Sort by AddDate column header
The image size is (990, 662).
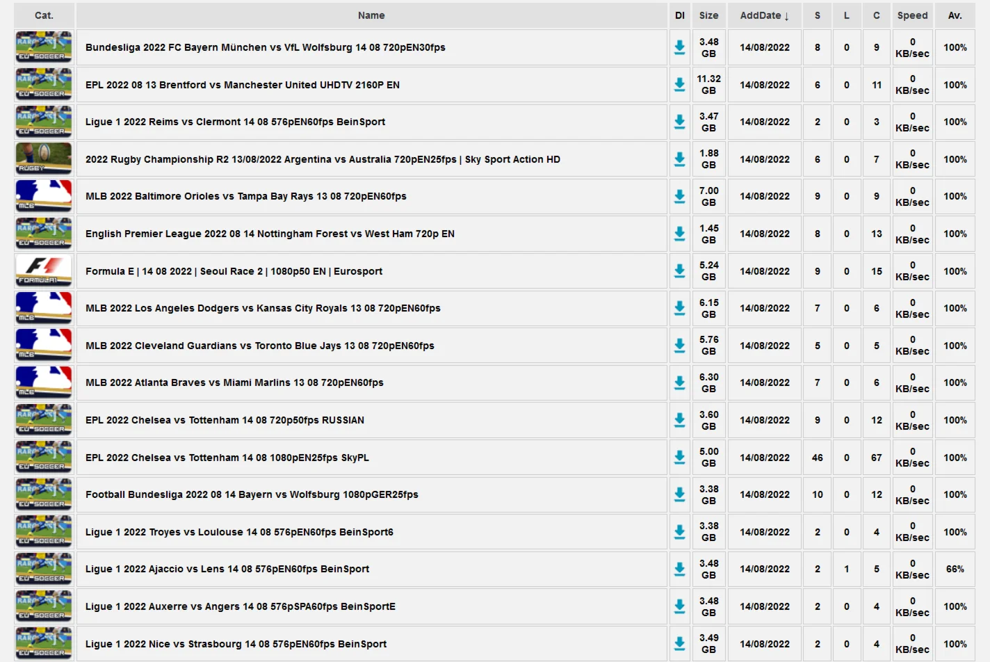pos(765,15)
